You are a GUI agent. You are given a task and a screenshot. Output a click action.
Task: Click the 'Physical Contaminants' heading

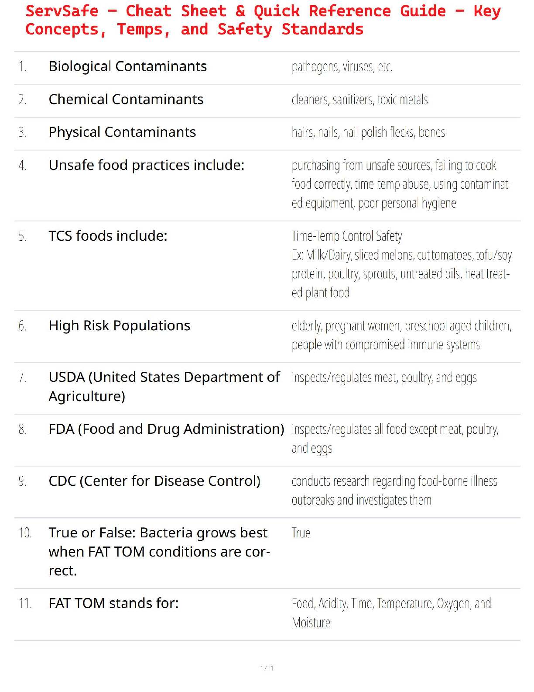(122, 132)
